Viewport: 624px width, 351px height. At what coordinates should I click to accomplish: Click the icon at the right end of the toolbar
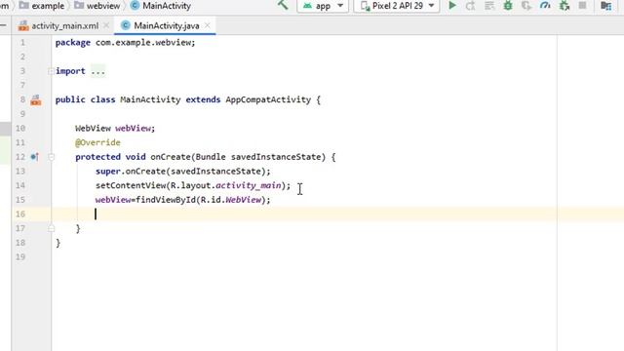coord(605,6)
